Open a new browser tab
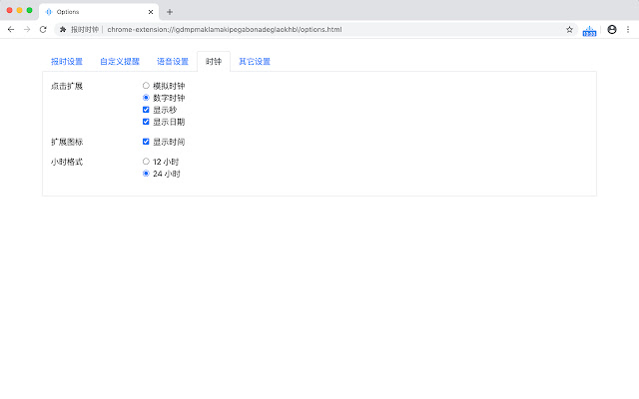 170,11
